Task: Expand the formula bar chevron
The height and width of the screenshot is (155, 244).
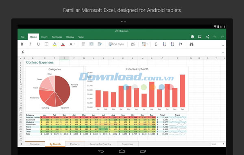Action: (x=223, y=53)
